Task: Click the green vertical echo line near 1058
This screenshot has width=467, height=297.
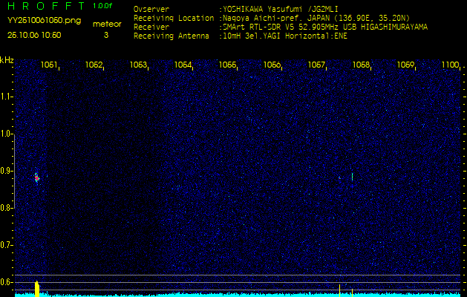Action: coord(352,177)
